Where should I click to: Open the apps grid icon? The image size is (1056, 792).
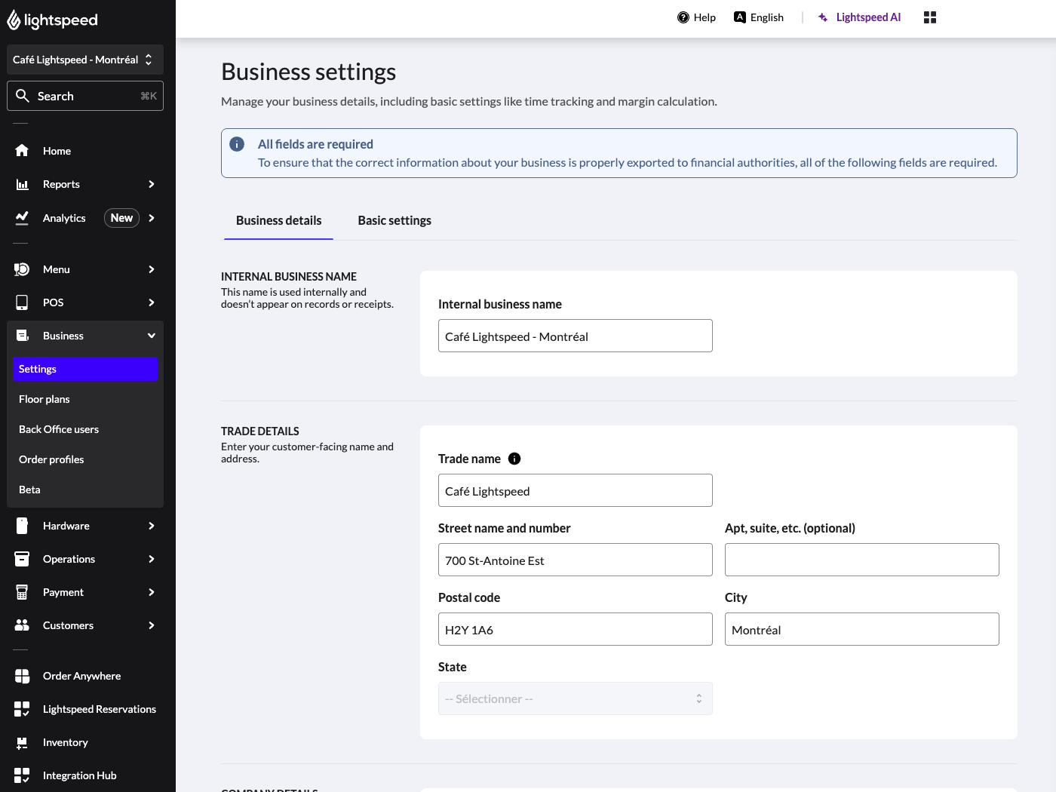930,17
